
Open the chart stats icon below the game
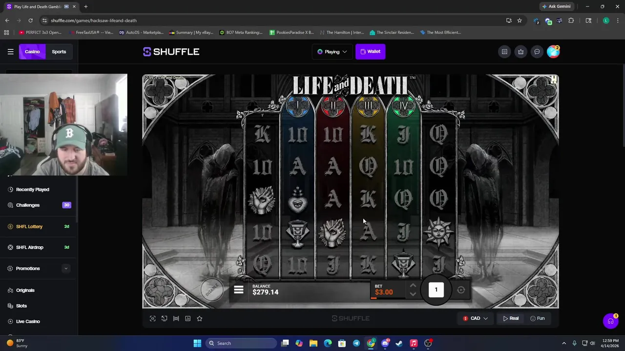click(187, 319)
